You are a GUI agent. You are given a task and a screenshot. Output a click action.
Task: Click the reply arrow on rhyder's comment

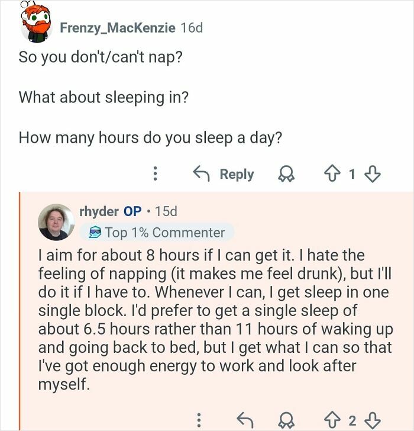(244, 421)
